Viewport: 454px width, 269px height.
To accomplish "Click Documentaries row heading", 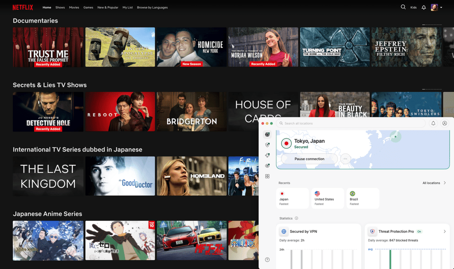I will tap(35, 21).
